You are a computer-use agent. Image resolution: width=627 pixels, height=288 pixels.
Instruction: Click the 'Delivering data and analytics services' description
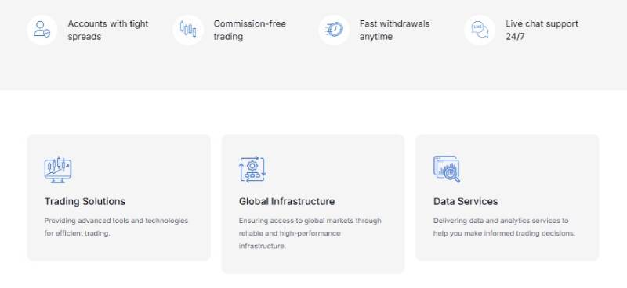click(504, 227)
